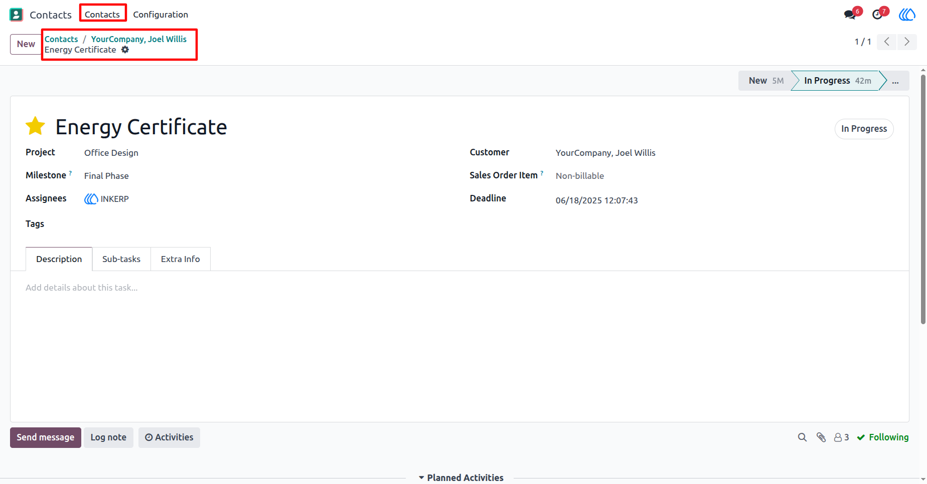Click the Milestone help question mark
The image size is (927, 484).
click(70, 173)
